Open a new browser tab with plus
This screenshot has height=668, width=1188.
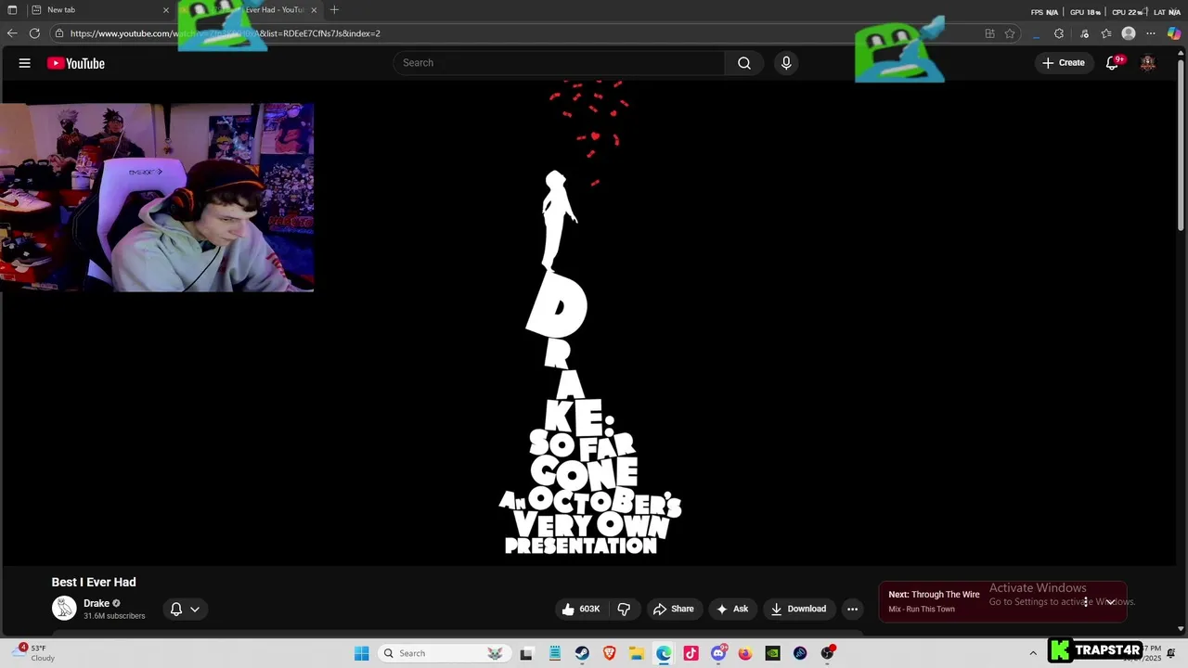[334, 10]
